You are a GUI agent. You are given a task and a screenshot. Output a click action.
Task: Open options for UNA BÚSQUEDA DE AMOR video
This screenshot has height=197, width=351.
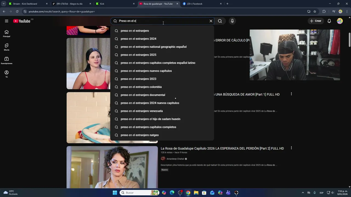pos(291,94)
